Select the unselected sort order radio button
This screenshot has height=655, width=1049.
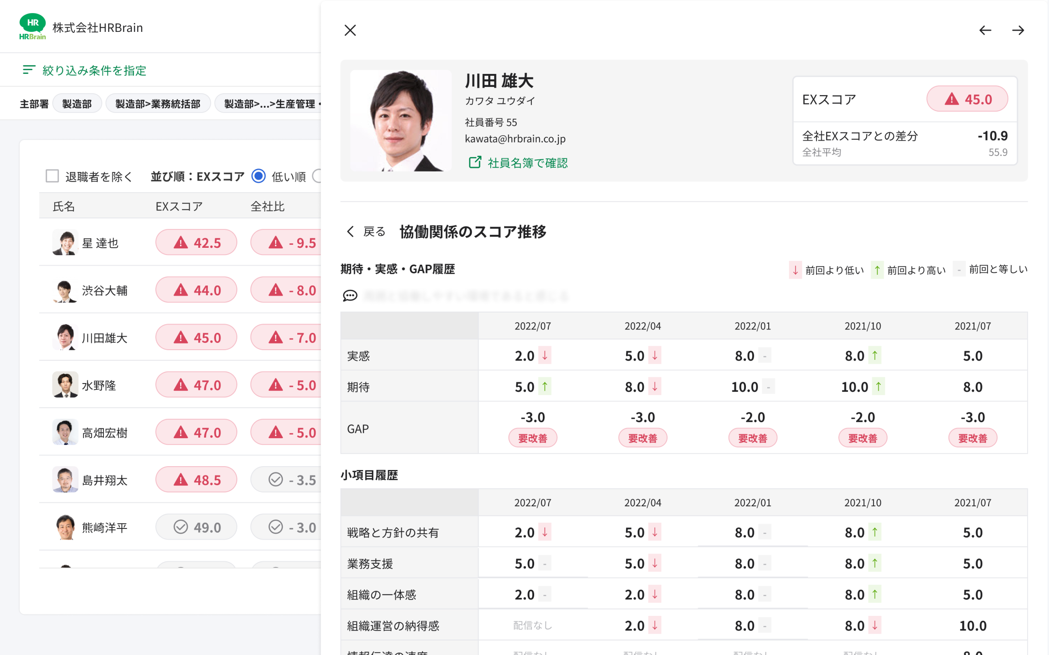click(317, 176)
